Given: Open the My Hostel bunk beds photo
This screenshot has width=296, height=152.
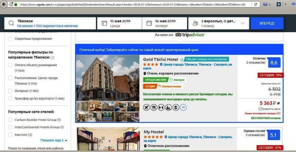Looking at the screenshot, I should click(108, 139).
